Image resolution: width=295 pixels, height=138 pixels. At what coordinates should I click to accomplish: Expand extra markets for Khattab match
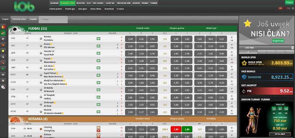(232, 113)
